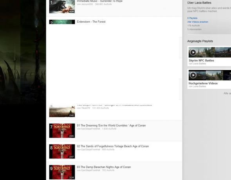Open Hochgeladene Videos playlist title
Screen dimensions: 231x180
203,83
